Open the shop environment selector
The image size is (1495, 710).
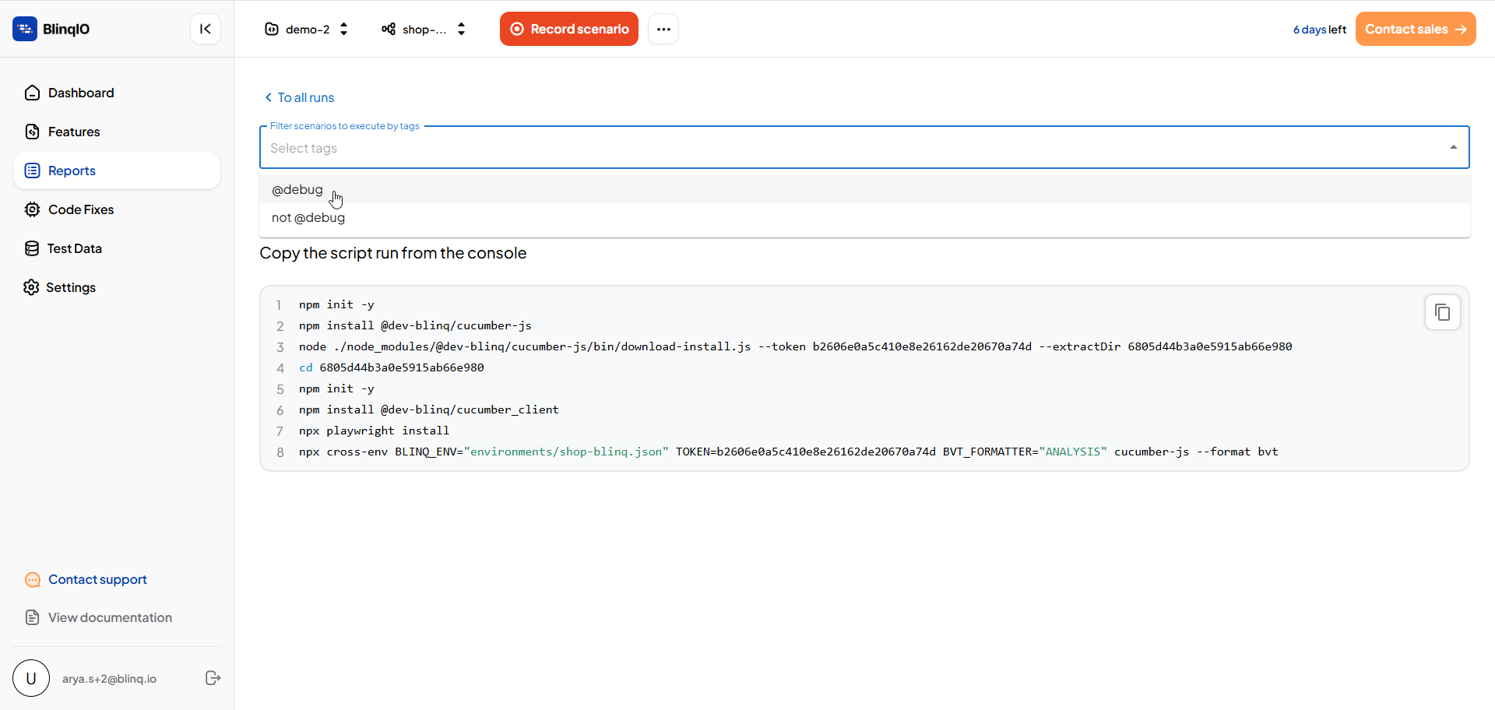[424, 29]
